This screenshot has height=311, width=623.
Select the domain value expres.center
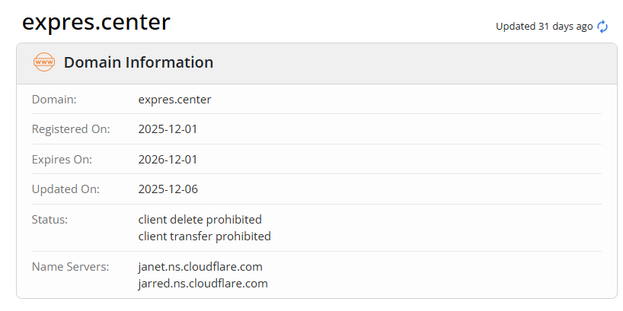tap(174, 99)
